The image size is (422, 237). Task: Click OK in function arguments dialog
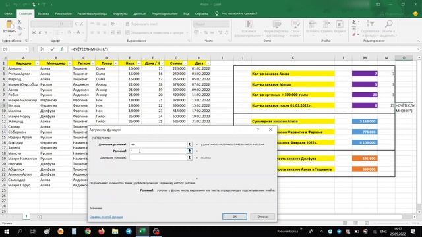(x=235, y=217)
